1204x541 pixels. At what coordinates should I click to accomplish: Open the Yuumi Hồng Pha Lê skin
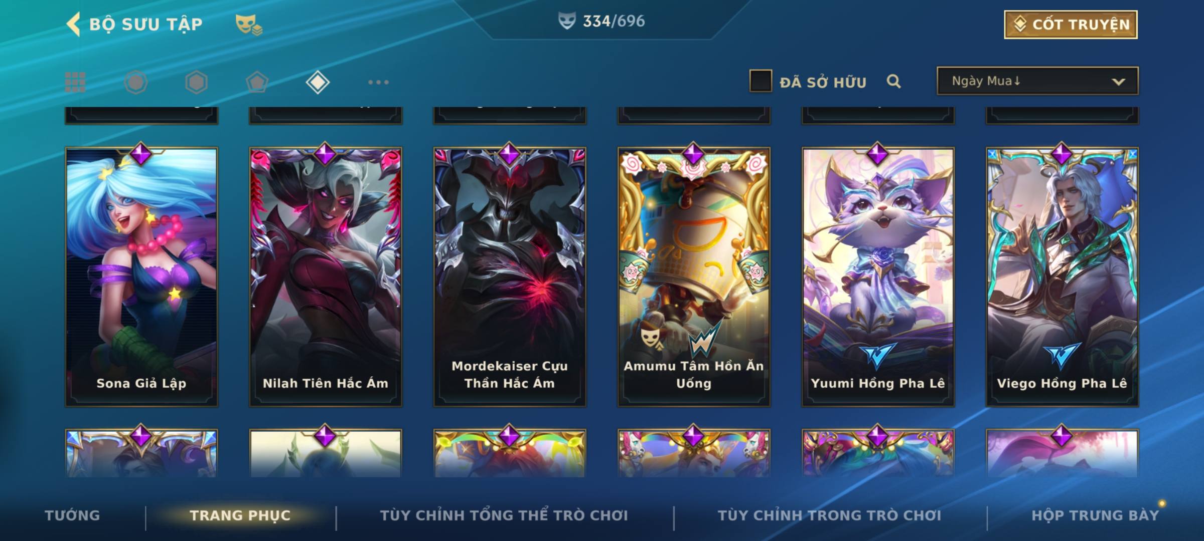878,277
